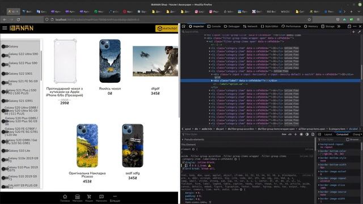Toggle dark color scheme simulation icon
Screen dimensions: 363x204
tap(307, 134)
